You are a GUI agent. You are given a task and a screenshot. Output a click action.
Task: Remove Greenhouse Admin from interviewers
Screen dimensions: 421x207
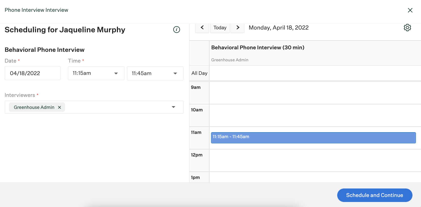click(59, 107)
